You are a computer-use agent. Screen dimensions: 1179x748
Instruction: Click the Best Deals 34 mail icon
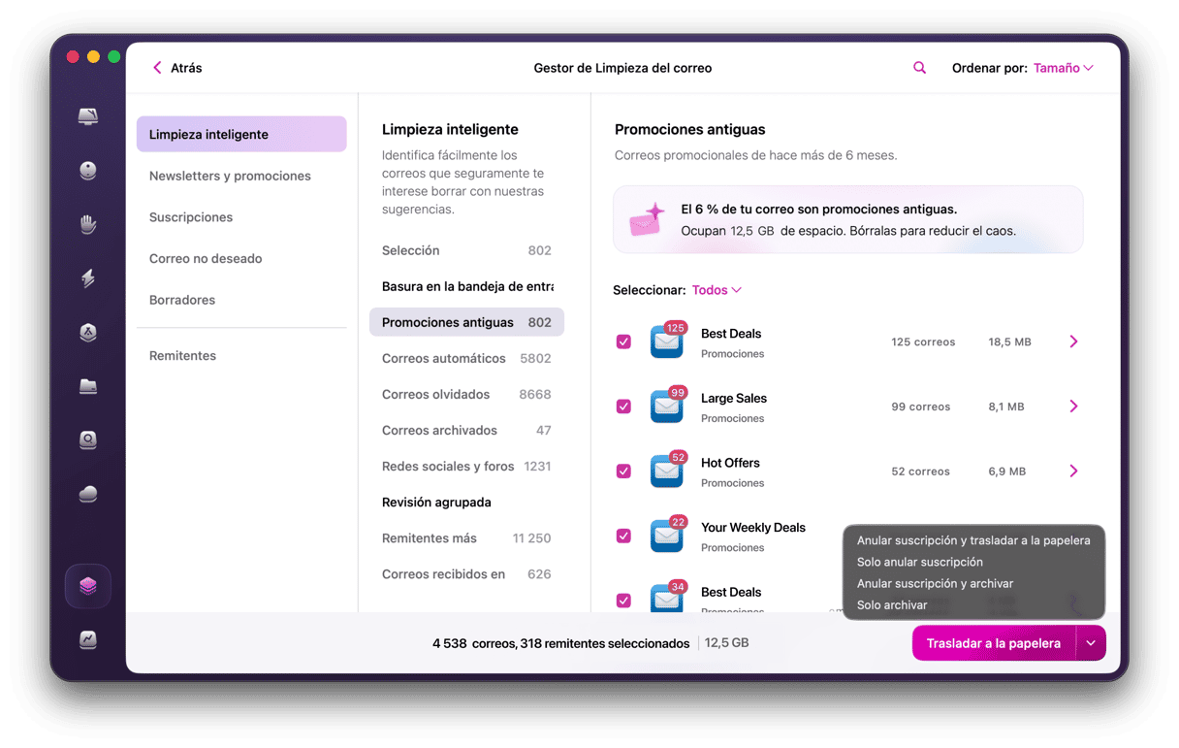[x=667, y=598]
